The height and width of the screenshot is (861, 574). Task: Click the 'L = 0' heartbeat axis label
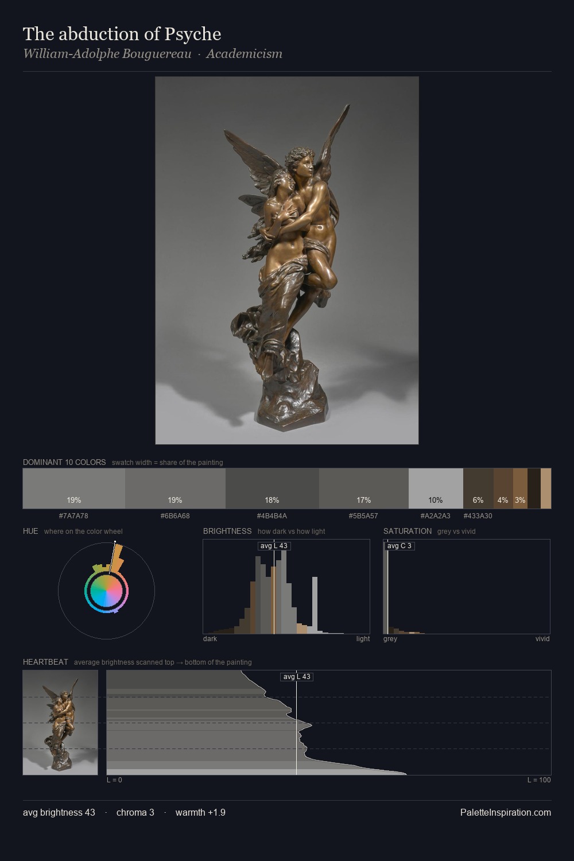(x=114, y=780)
